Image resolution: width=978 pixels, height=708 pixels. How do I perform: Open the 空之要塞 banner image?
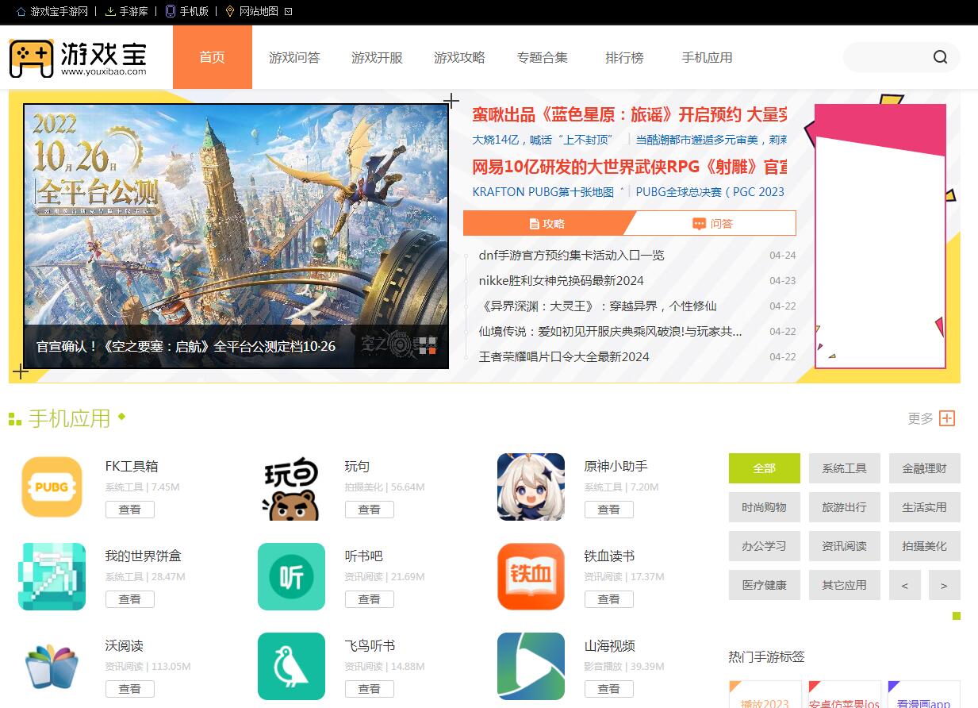tap(236, 237)
